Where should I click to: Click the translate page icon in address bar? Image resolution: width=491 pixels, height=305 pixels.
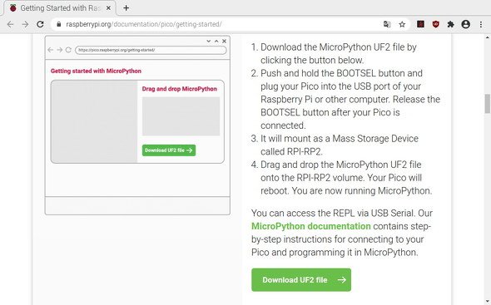point(387,24)
